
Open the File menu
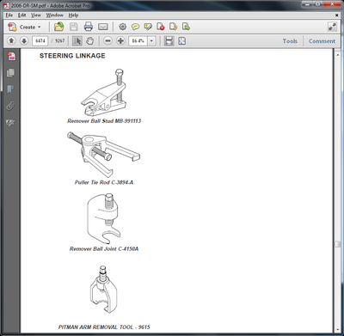9,15
